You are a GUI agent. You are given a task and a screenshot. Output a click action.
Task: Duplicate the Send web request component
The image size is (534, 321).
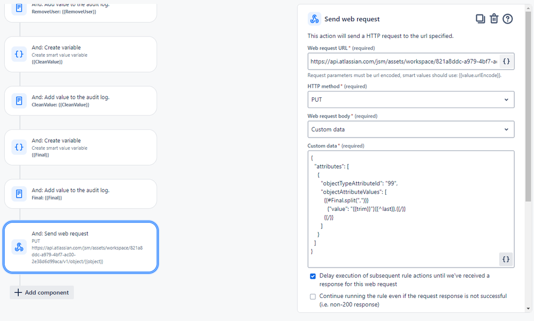480,19
